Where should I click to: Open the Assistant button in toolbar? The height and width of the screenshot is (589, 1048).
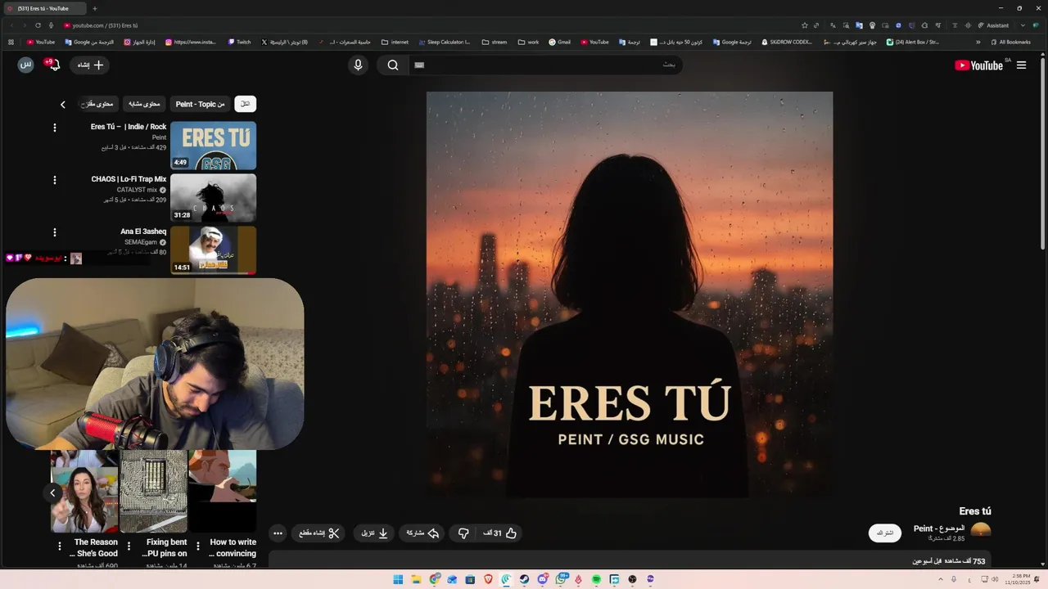(993, 25)
